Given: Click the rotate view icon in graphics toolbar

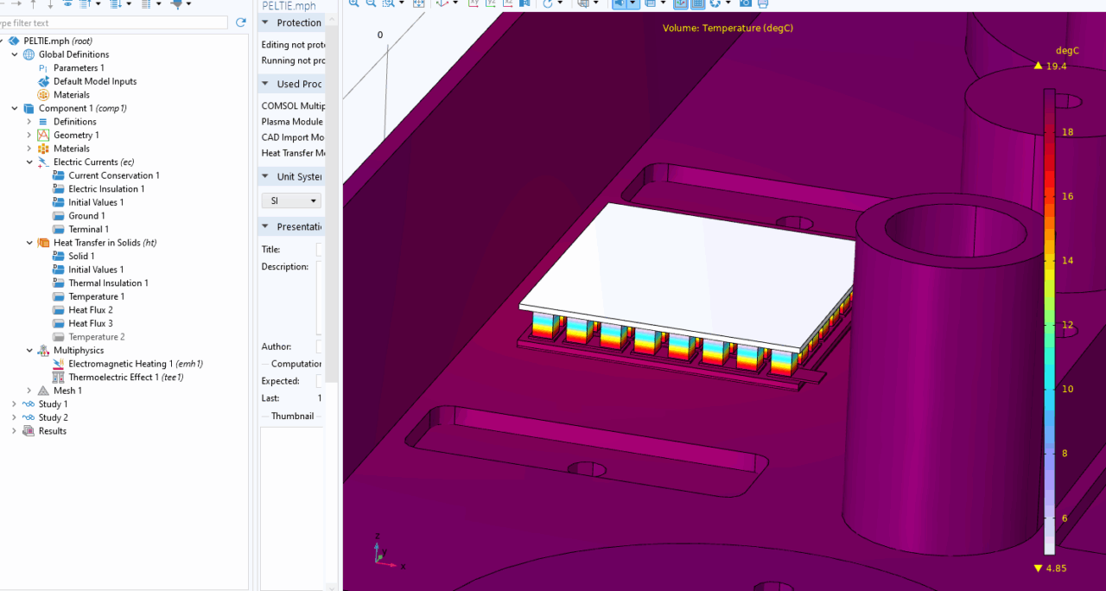Looking at the screenshot, I should (x=548, y=3).
